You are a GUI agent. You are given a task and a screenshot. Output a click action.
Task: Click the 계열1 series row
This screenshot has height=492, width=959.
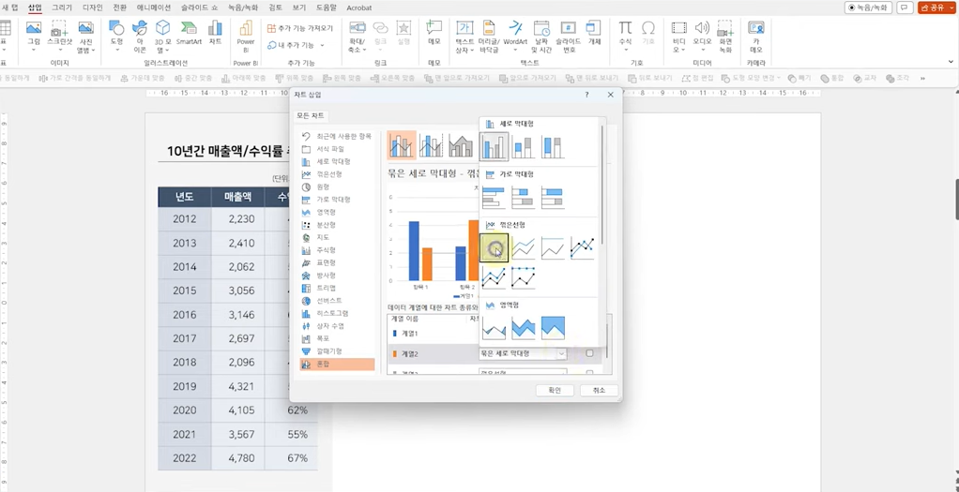point(433,333)
